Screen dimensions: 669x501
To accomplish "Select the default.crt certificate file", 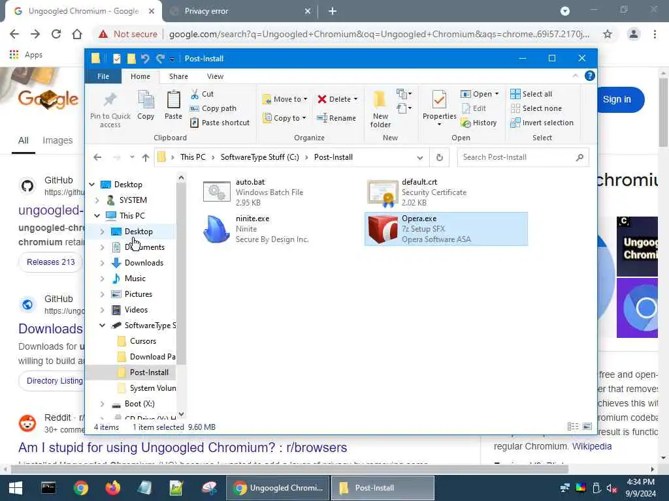I will click(446, 192).
